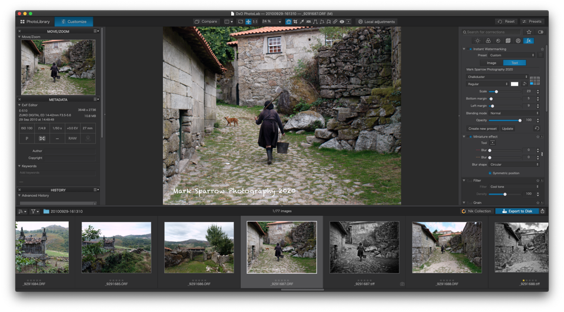The width and height of the screenshot is (564, 312).
Task: Activate the Crop tool
Action: click(x=295, y=22)
